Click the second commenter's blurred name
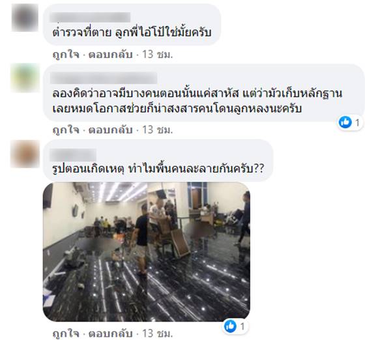Viewport: 391px width, 340px height. click(x=104, y=78)
